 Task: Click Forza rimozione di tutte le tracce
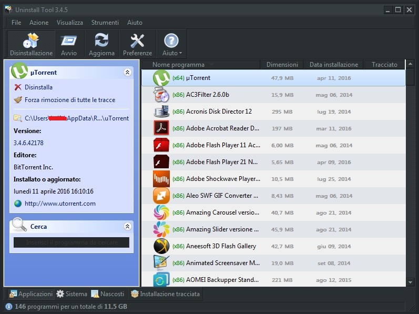click(x=70, y=100)
